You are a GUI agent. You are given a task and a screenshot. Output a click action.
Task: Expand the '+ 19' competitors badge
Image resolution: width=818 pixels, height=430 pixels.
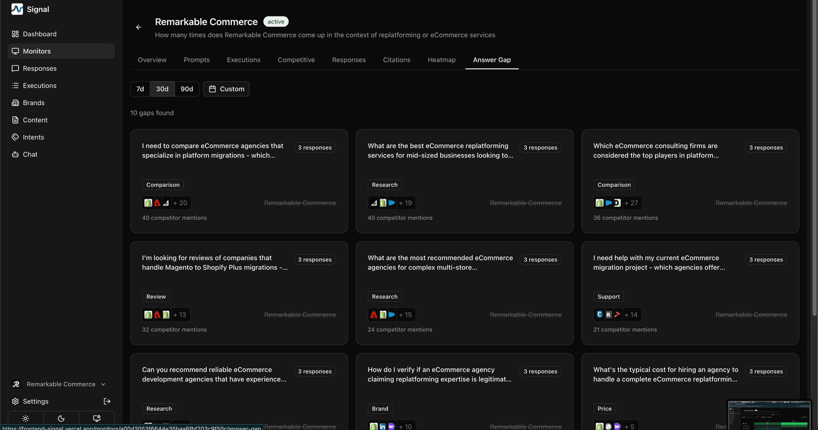pyautogui.click(x=405, y=203)
